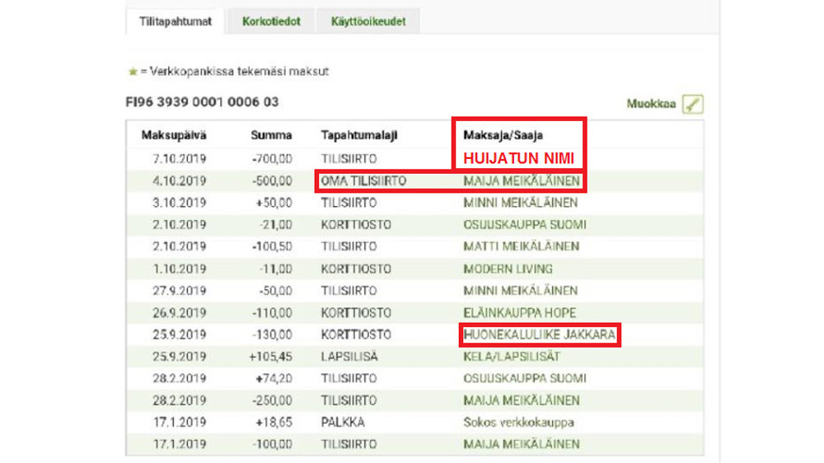824x463 pixels.
Task: Open MAIJA MEIKÄLÄINEN payee on 4.10.2019
Action: click(x=522, y=180)
